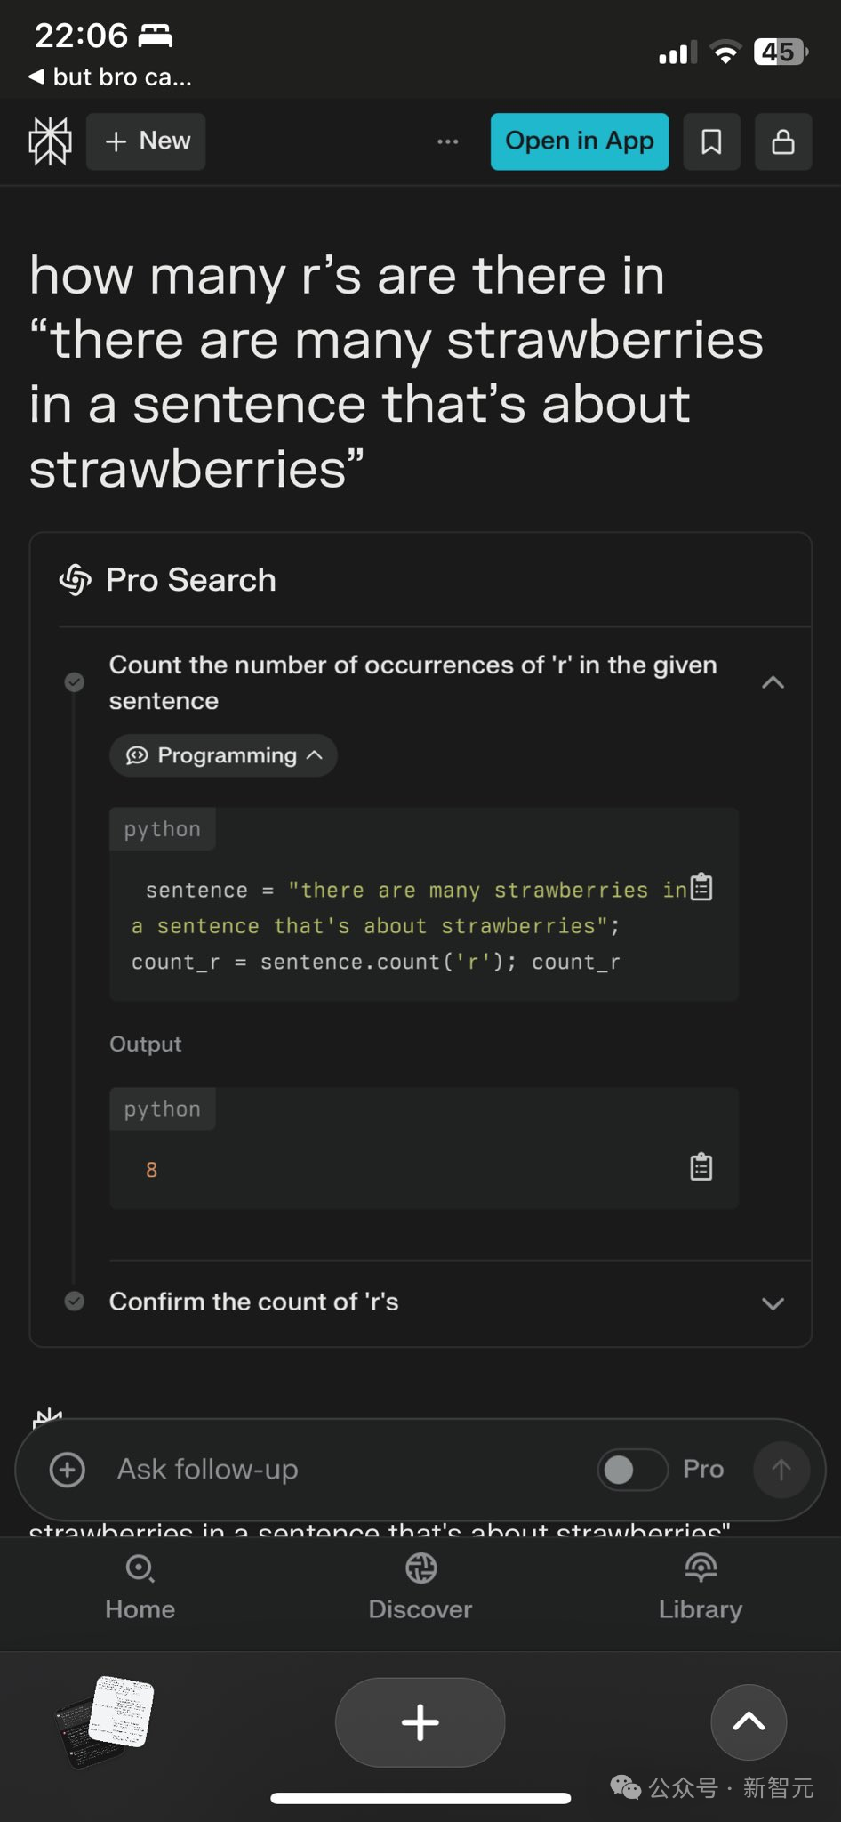841x1822 pixels.
Task: Expand the Confirm the count step
Action: click(773, 1303)
